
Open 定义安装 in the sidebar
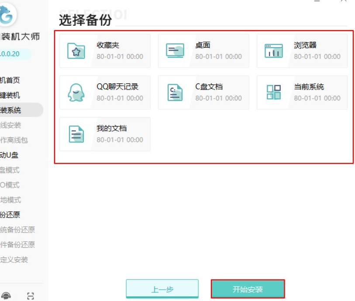[14, 259]
